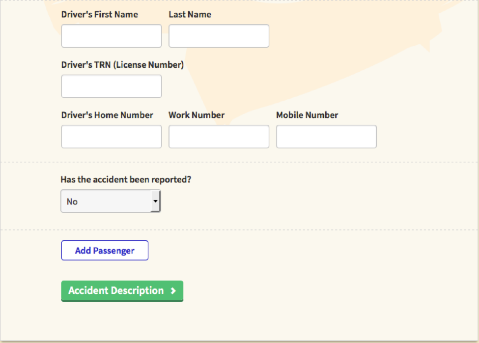Click the 'Has the accident been reported?' label
Screen dimensions: 479x343
tap(126, 180)
